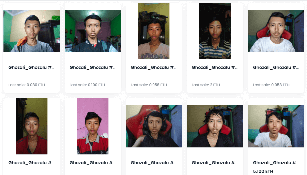Click the Last sale 2 ETH text
Screen dimensions: 307x175
click(x=206, y=85)
